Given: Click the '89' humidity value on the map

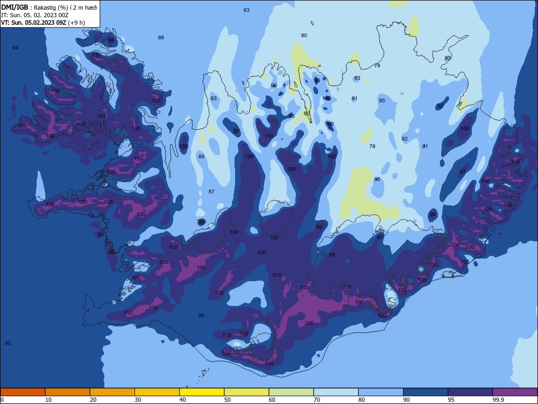Looking at the screenshot, I should [x=201, y=157].
